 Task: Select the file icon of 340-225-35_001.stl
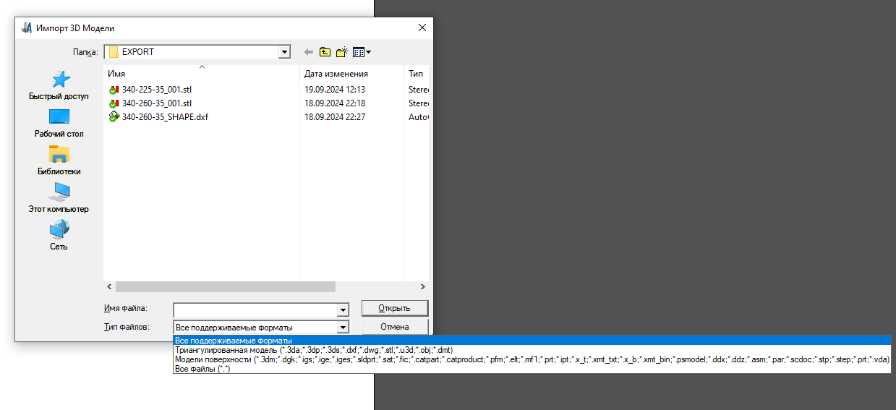(x=114, y=90)
